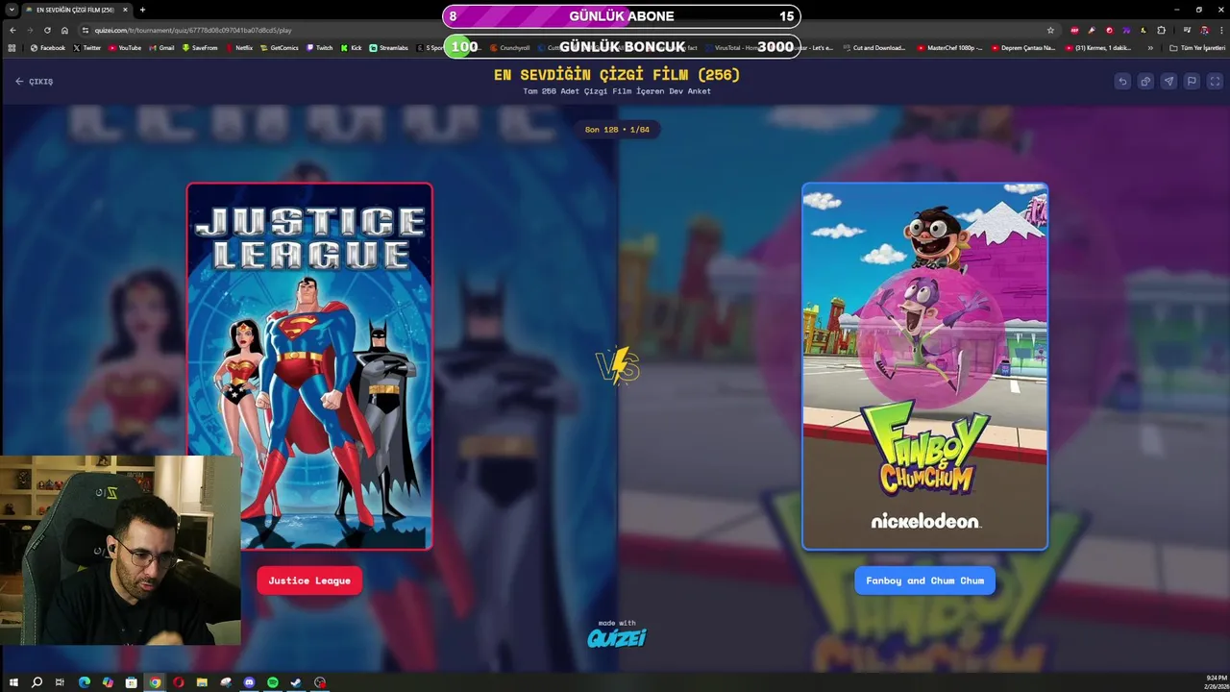This screenshot has height=692, width=1230.
Task: Open the Kermes, 1 dakik... bookmark
Action: [1096, 47]
